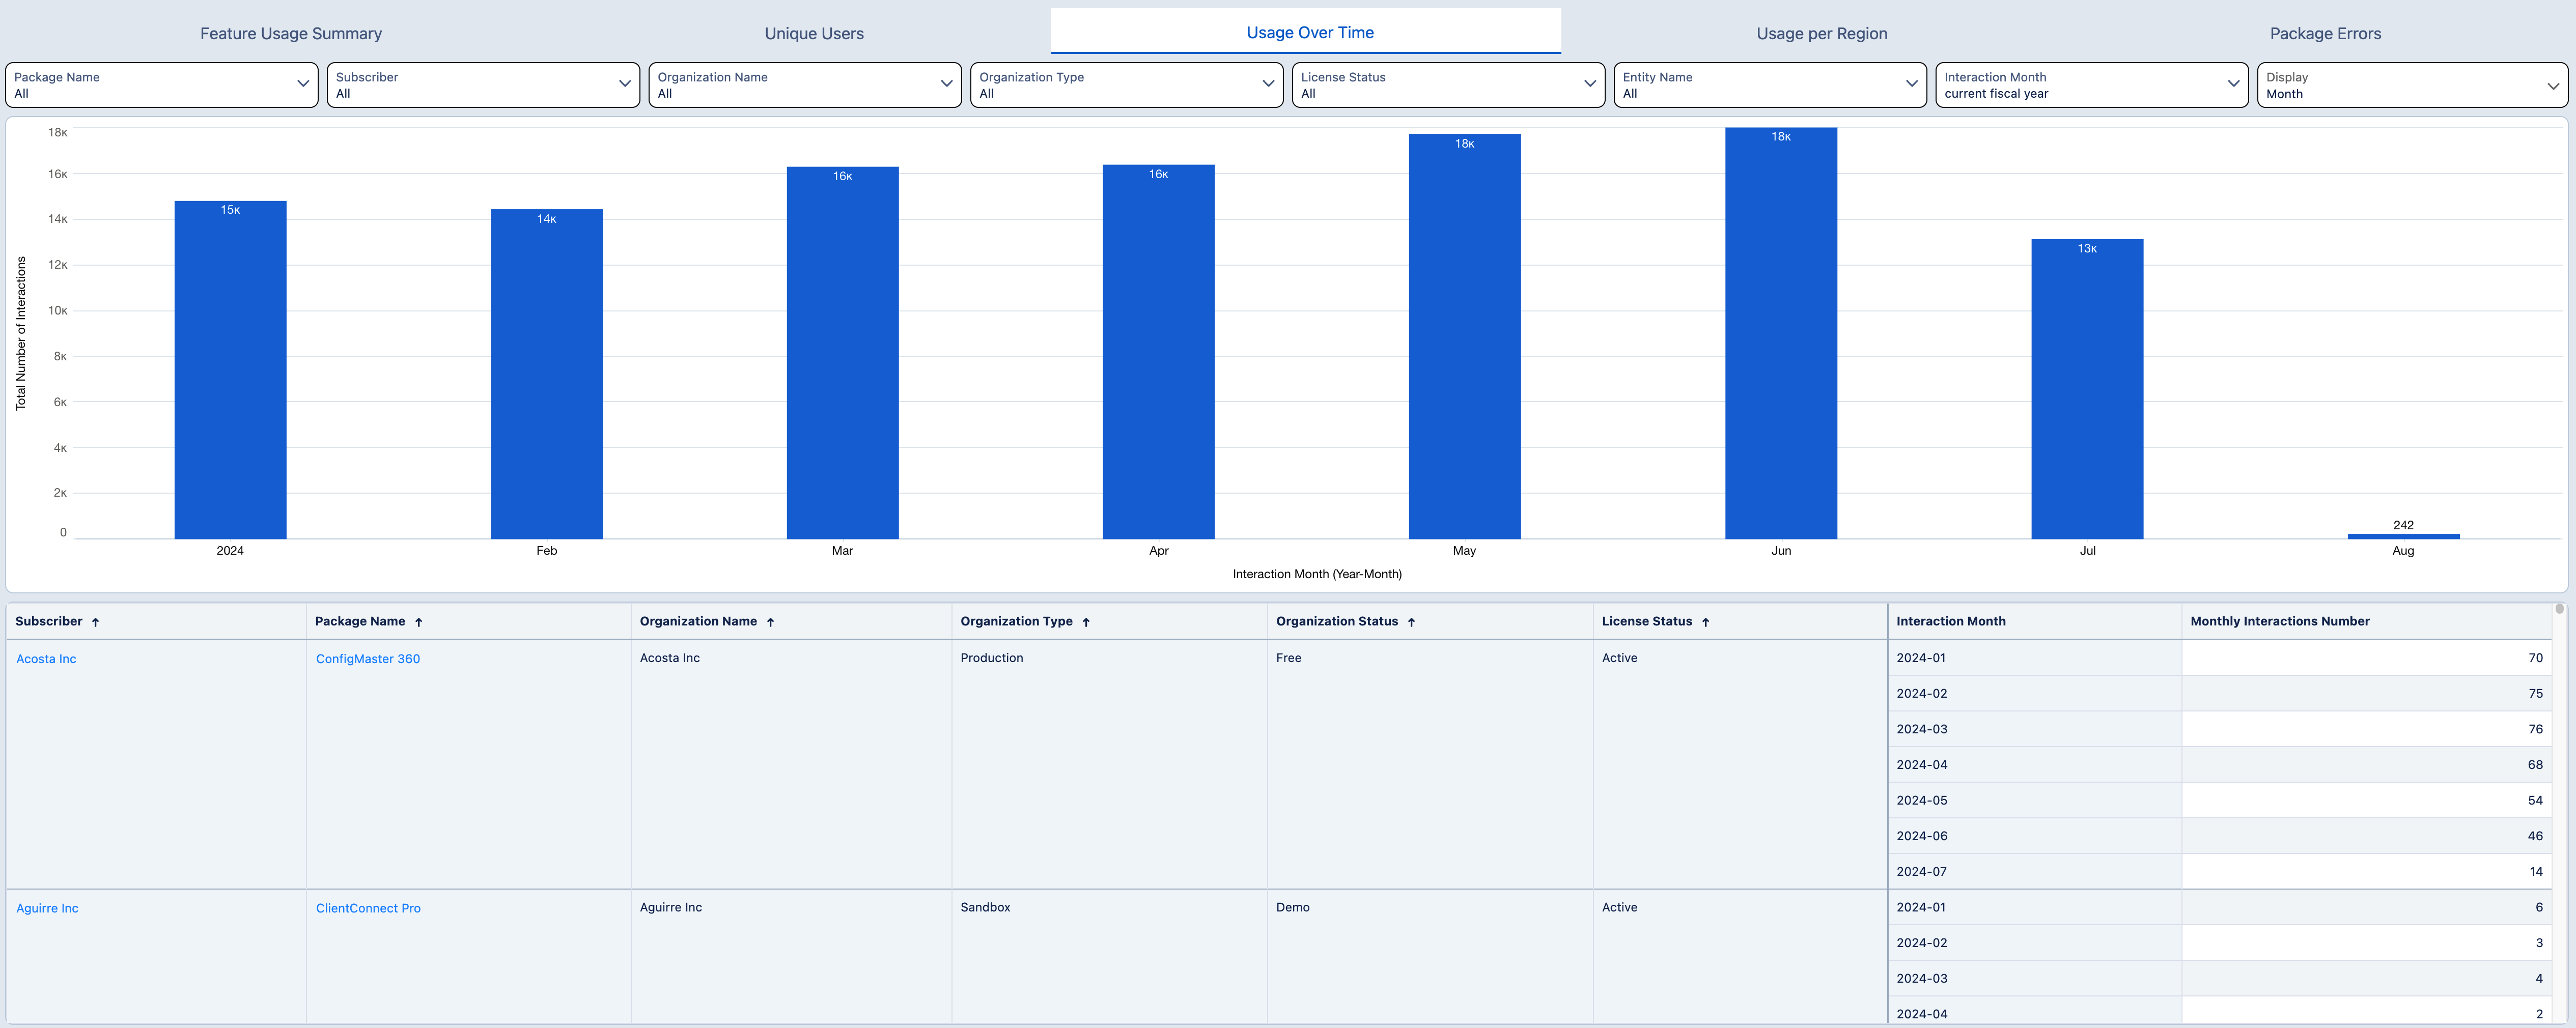Sort by Package Name column arrow icon
The image size is (2576, 1028).
418,622
